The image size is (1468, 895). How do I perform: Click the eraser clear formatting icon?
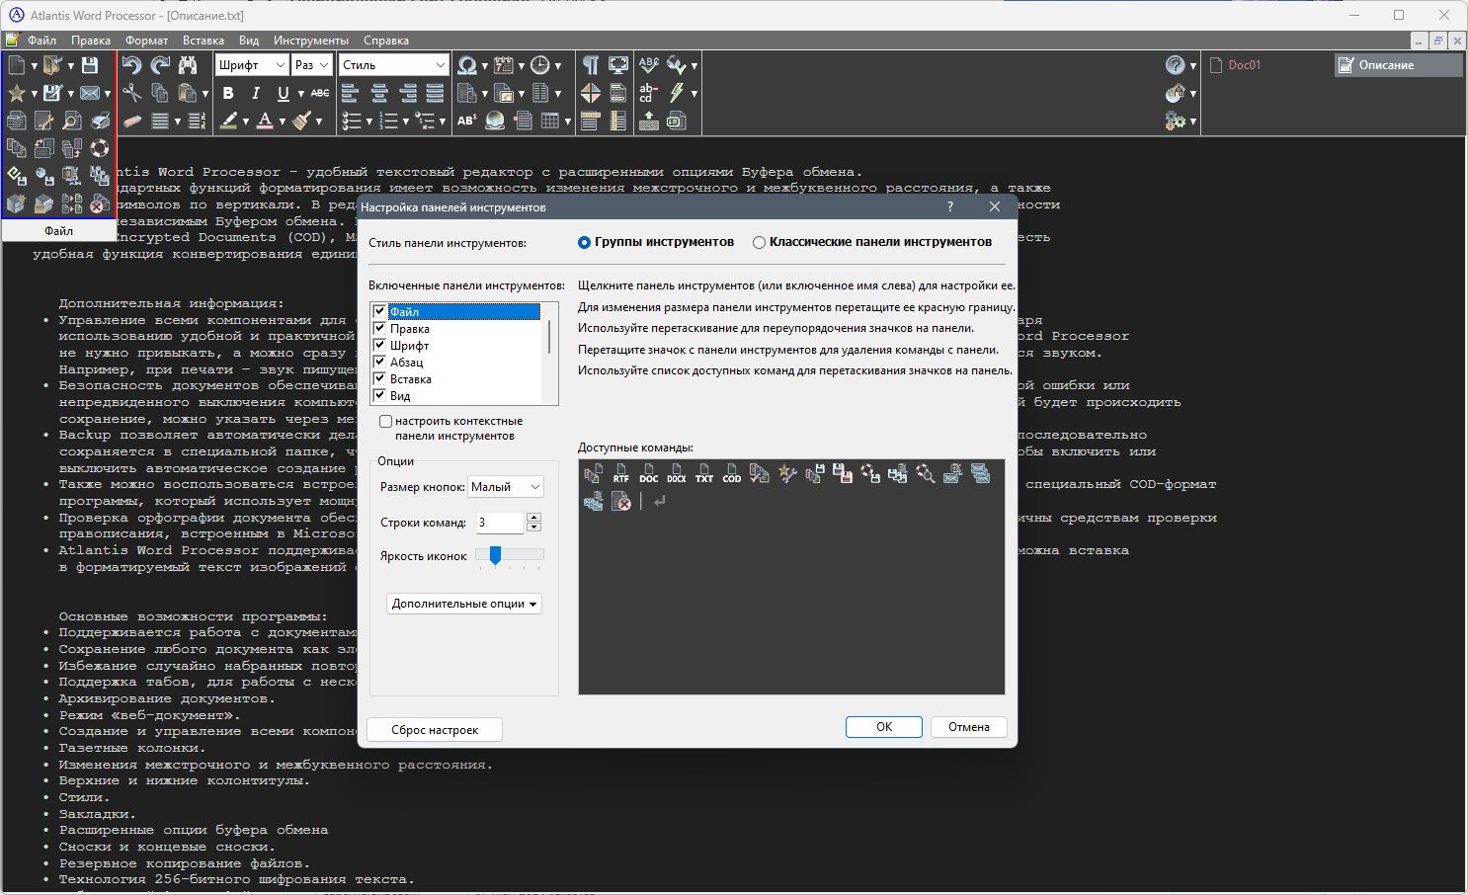(x=131, y=121)
